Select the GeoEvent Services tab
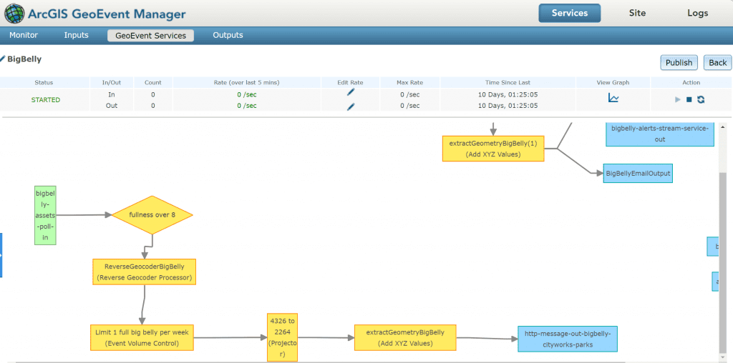 [150, 36]
